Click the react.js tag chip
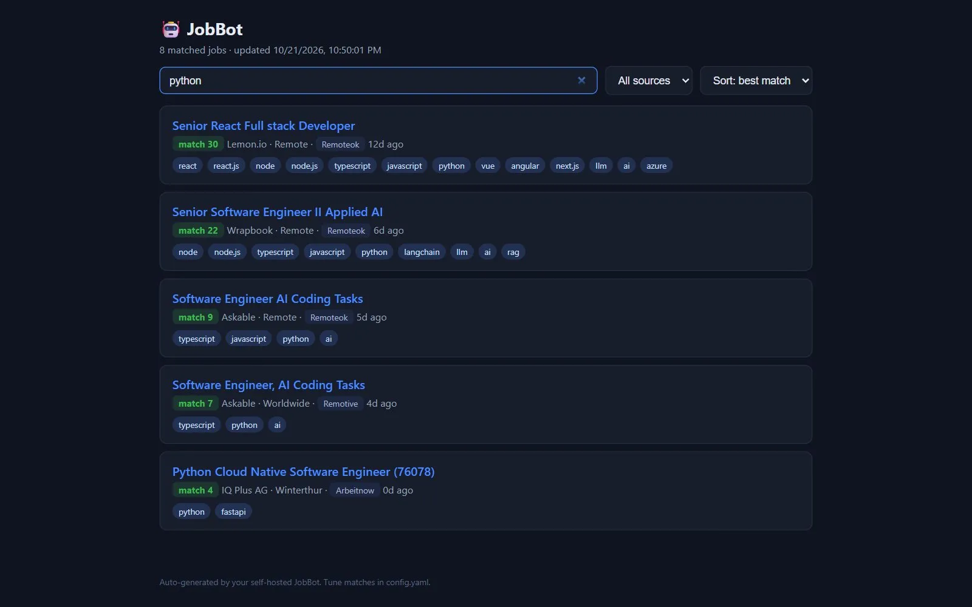Screen dimensions: 972x607 pos(226,166)
